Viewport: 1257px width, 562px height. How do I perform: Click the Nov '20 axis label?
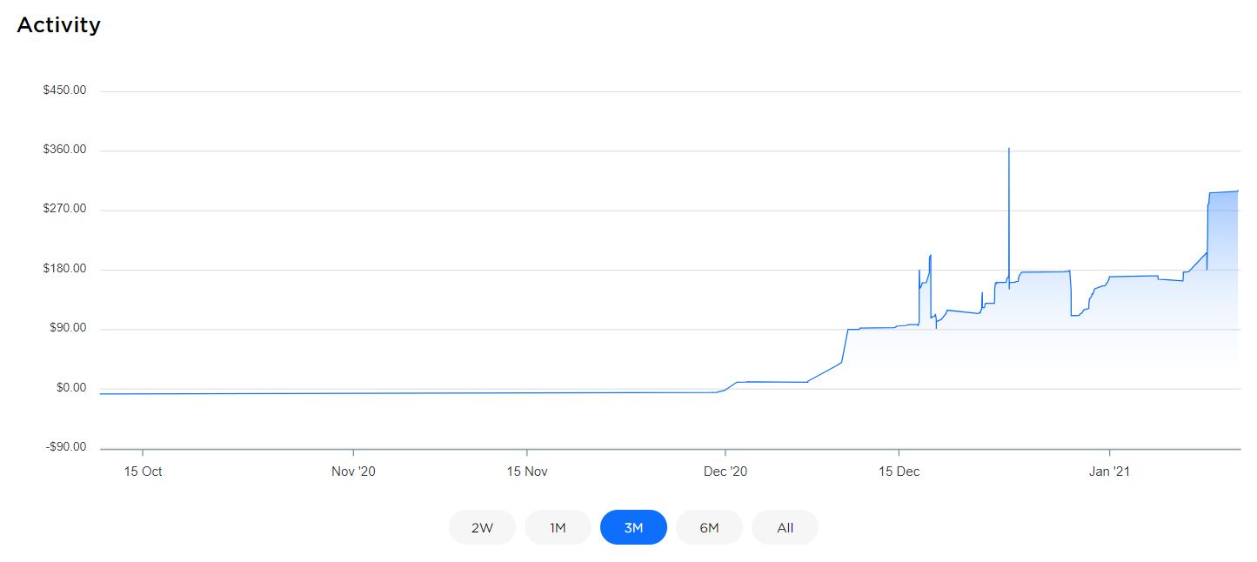tap(352, 472)
